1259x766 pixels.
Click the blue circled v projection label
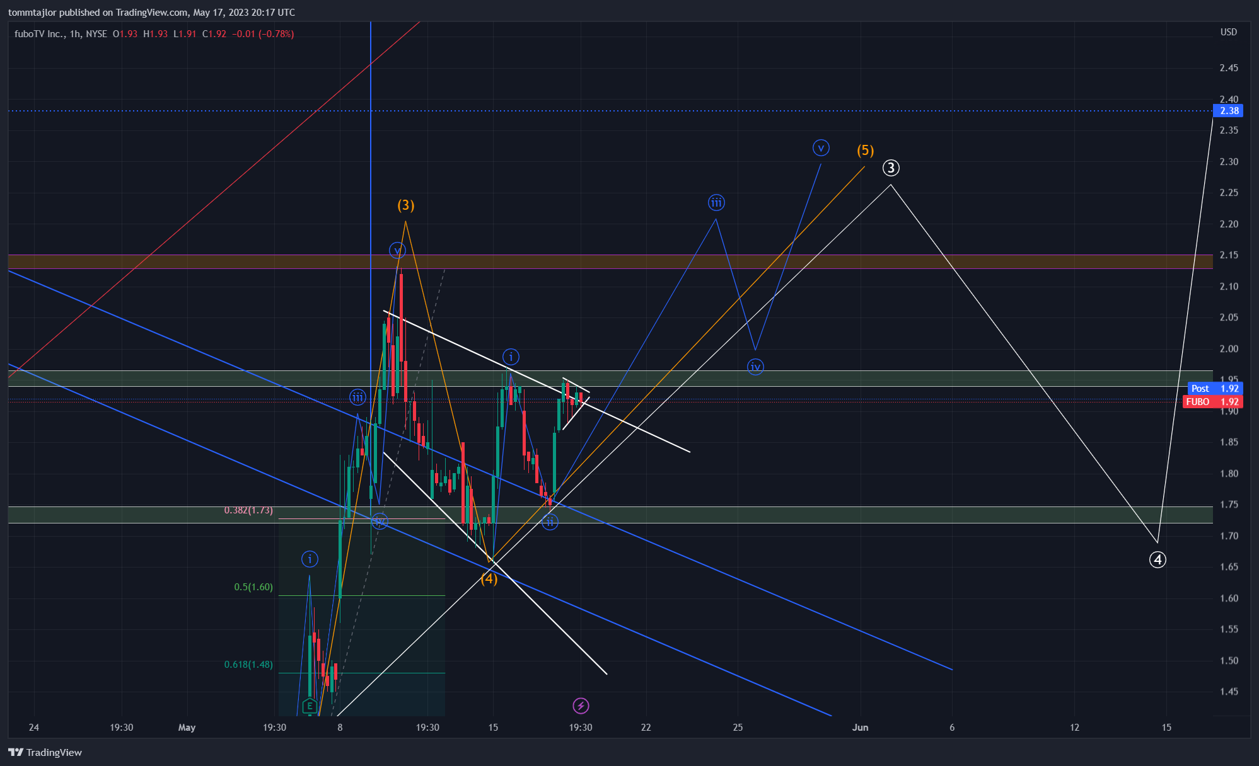(x=821, y=148)
